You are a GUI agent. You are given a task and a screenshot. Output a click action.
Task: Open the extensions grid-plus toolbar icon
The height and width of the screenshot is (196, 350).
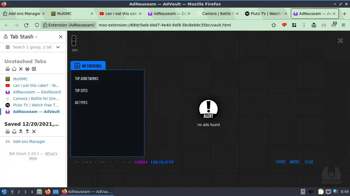click(x=294, y=25)
